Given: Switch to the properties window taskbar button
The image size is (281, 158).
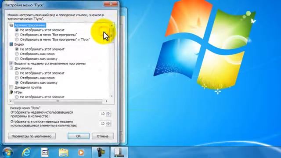Looking at the screenshot, I should [x=119, y=152].
